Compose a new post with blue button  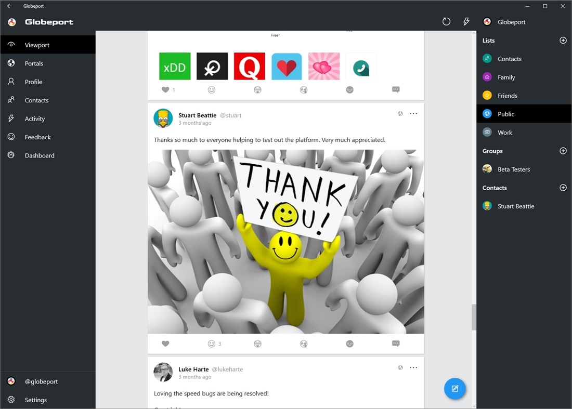[454, 389]
